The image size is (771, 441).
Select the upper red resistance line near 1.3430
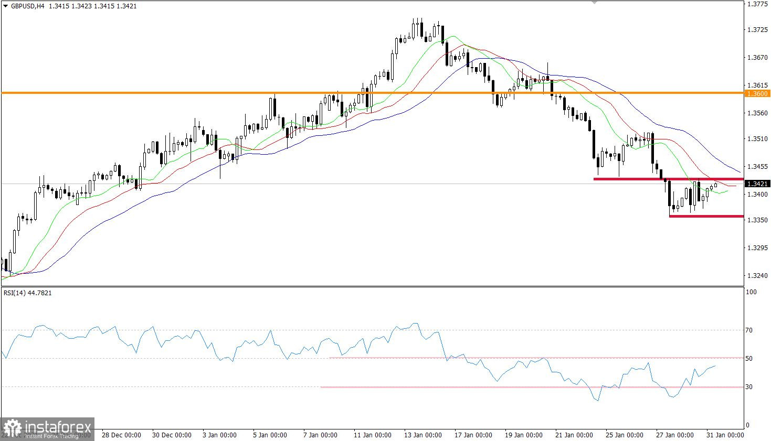(669, 179)
